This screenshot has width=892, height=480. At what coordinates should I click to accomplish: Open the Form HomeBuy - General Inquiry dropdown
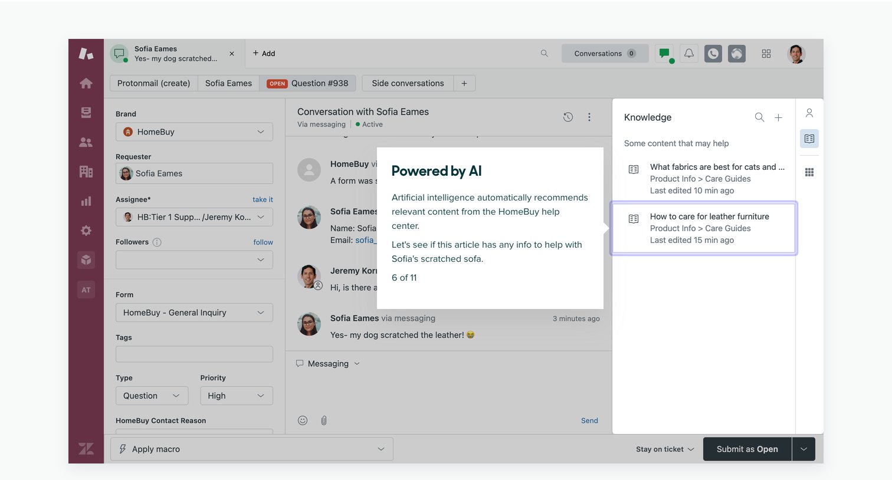[x=194, y=313]
